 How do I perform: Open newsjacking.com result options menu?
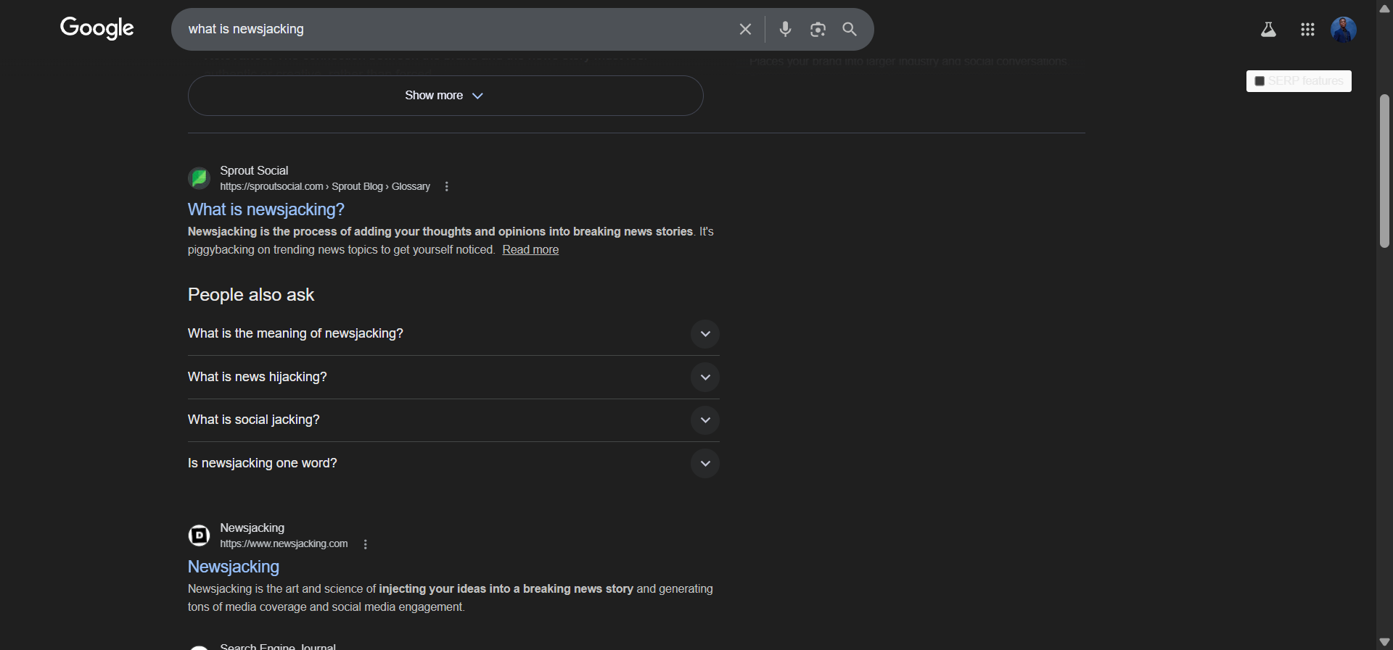point(365,544)
